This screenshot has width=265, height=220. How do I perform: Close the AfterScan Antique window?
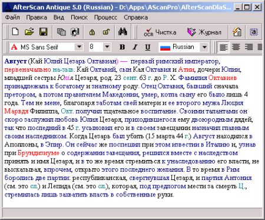(x=257, y=8)
